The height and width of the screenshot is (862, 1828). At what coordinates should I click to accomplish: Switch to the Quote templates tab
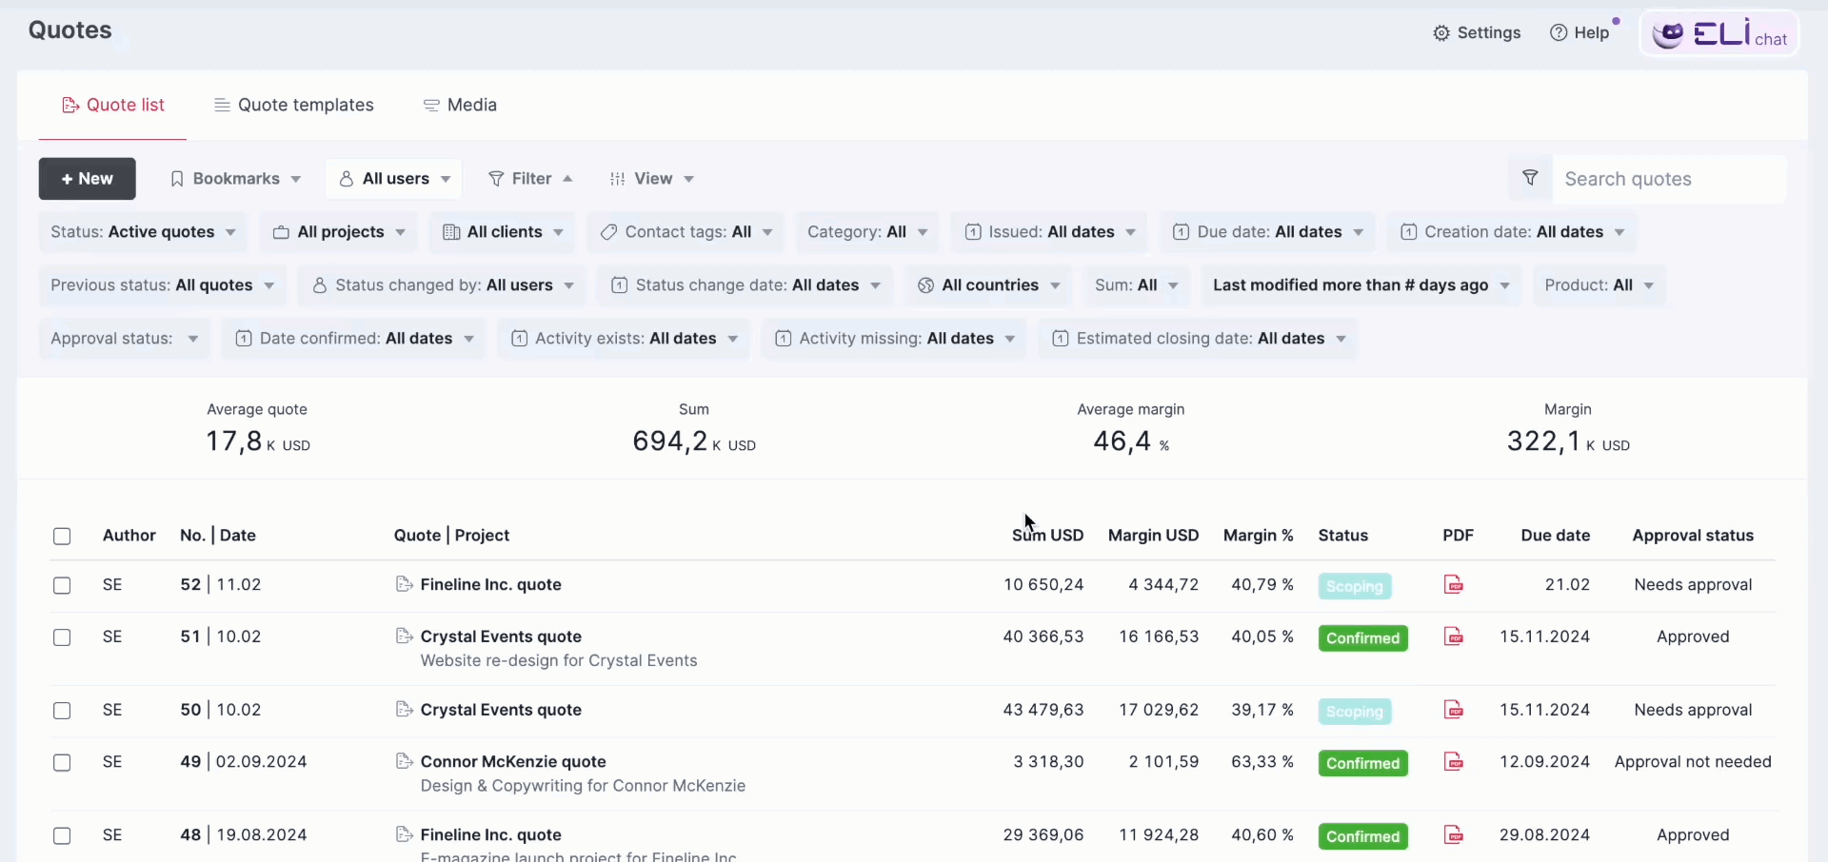click(x=294, y=105)
